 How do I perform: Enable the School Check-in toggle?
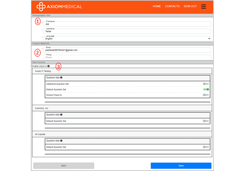coord(206,95)
